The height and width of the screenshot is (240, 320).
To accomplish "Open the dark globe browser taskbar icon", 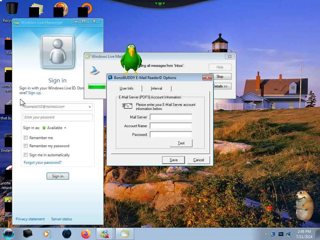I will [67, 234].
